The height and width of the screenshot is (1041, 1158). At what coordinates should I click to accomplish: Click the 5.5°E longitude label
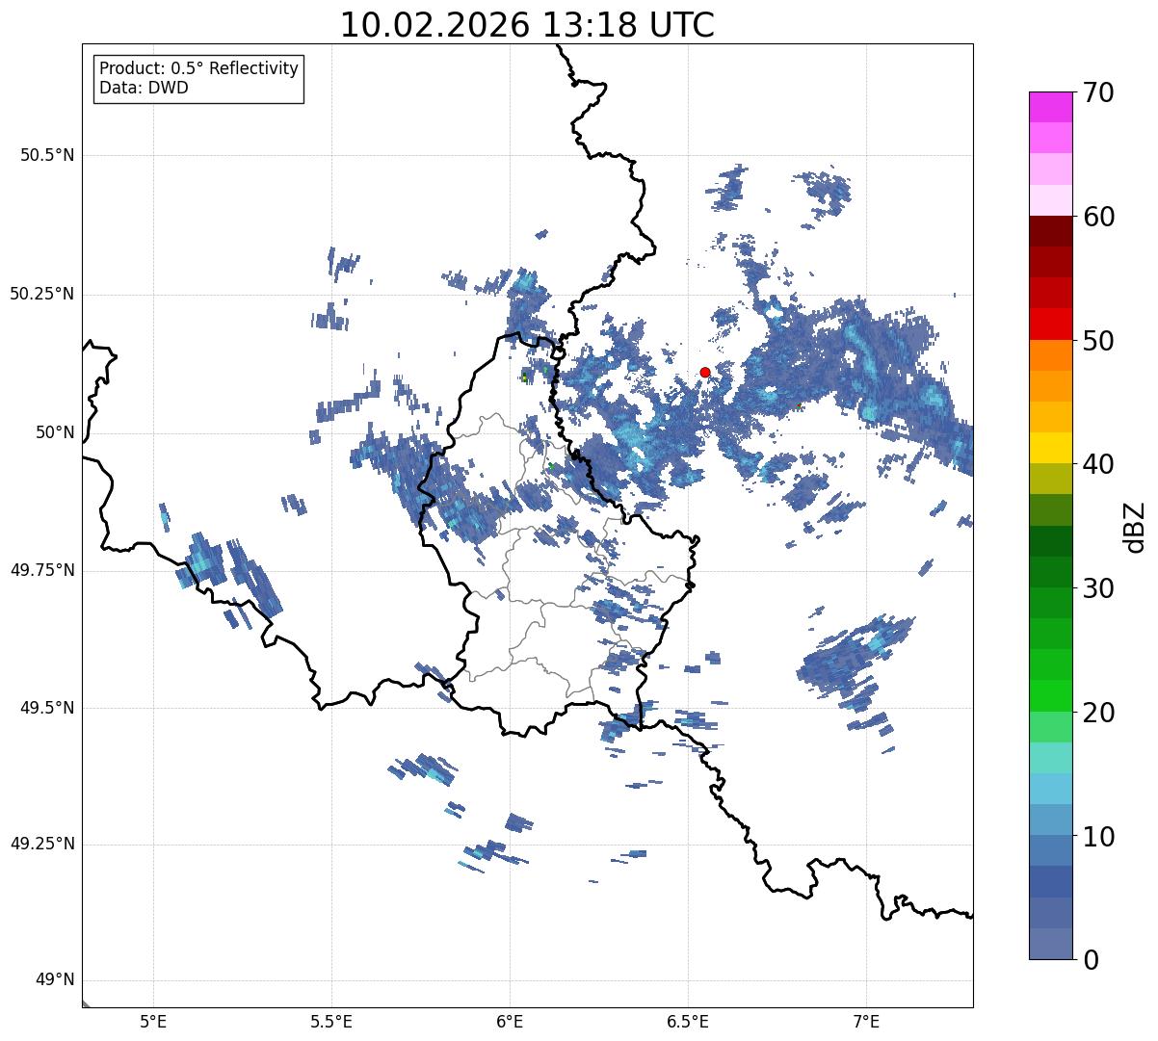coord(331,1021)
